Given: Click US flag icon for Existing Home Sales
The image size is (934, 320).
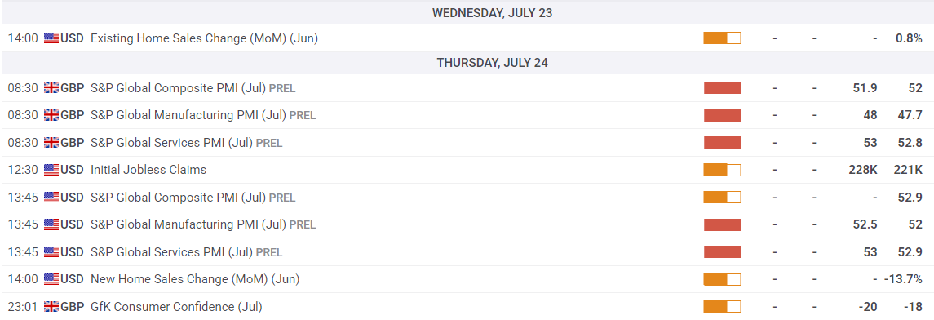Looking at the screenshot, I should click(51, 38).
